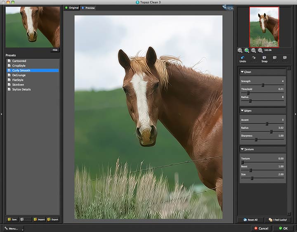Image resolution: width=297 pixels, height=232 pixels.
Task: Click the Clean Radius slider handle
Action: coord(250,101)
